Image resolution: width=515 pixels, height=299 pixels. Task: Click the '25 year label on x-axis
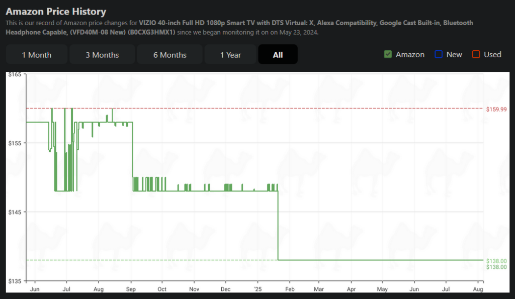click(258, 289)
